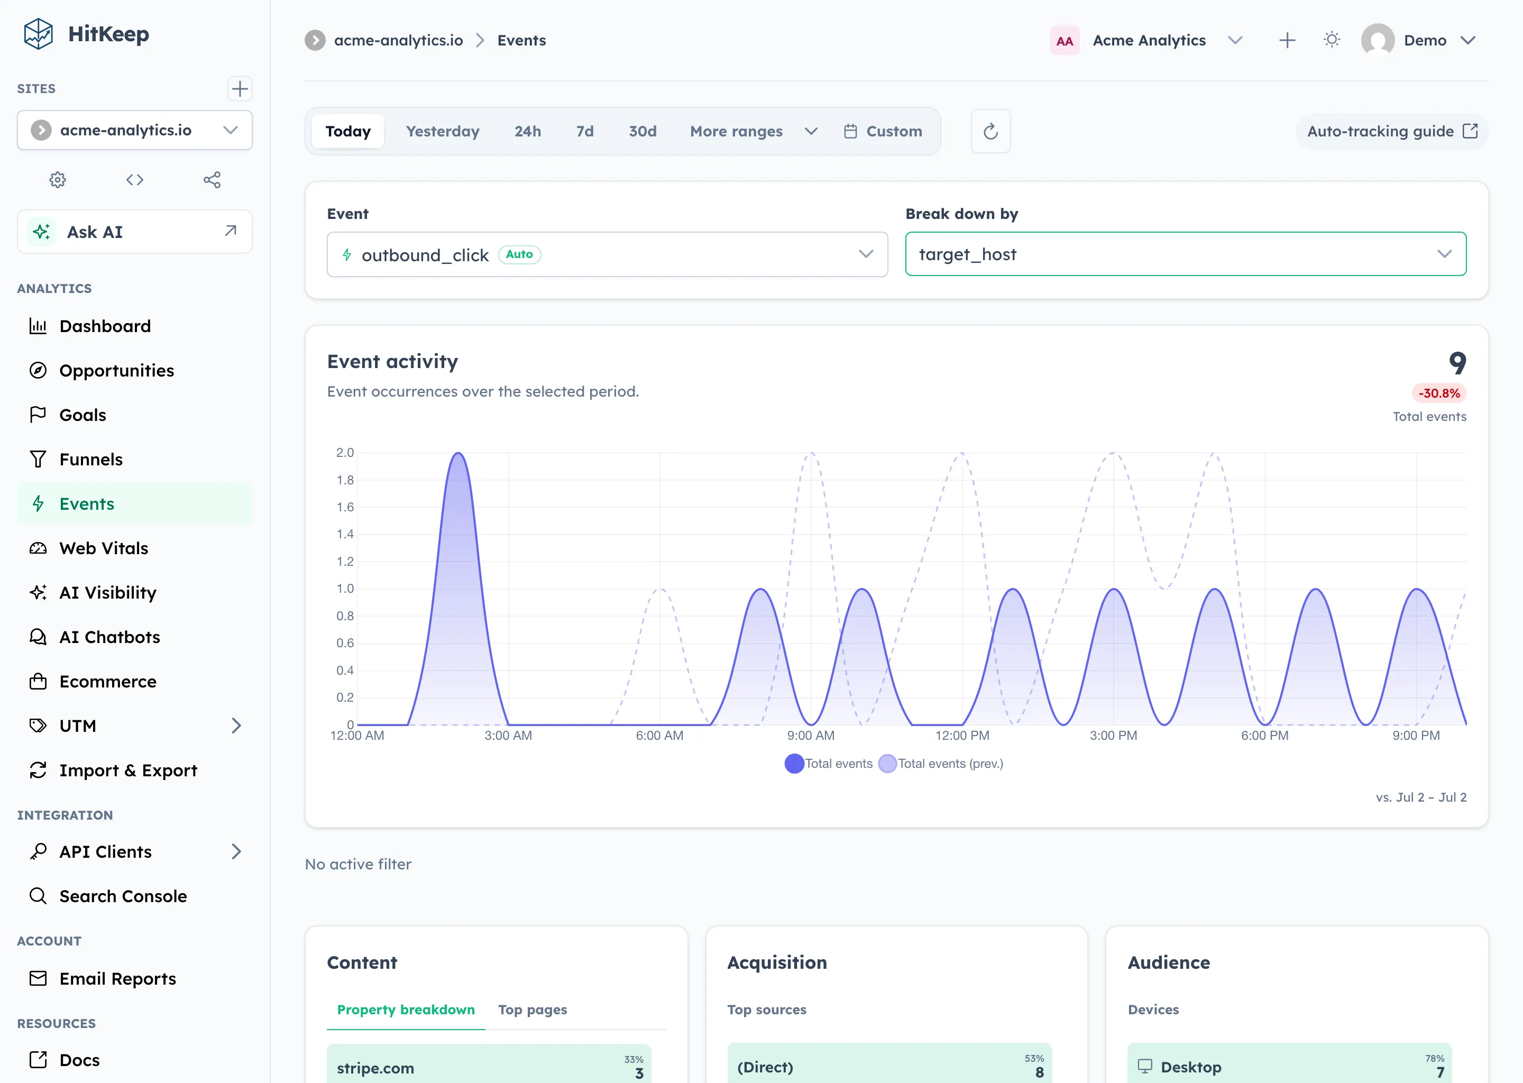Open Web Vitals in the sidebar
This screenshot has height=1083, width=1523.
(x=135, y=548)
